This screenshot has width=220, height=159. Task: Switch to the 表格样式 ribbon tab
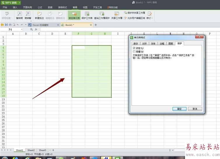[x=62, y=7]
